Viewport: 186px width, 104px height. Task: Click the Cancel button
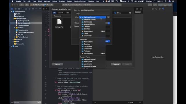click(x=58, y=64)
